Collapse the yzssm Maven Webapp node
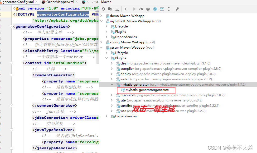The width and height of the screenshot is (257, 153). tap(101, 48)
